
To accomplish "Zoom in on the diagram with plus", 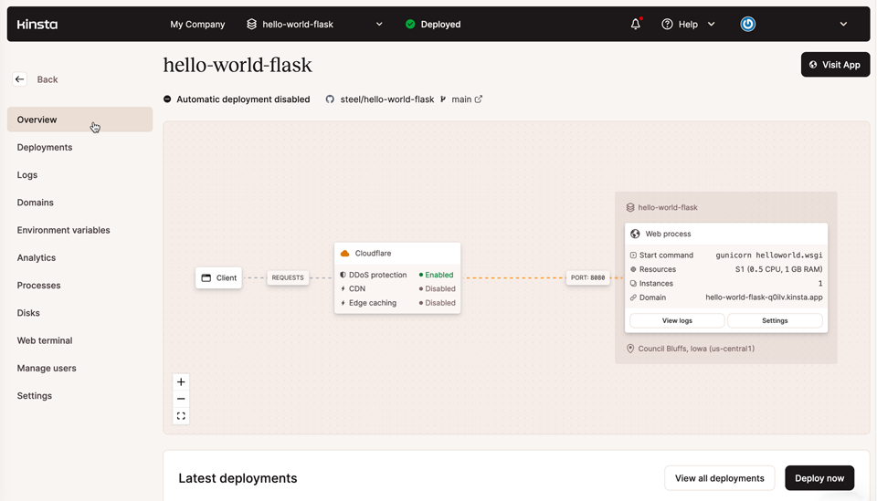I will (x=181, y=382).
